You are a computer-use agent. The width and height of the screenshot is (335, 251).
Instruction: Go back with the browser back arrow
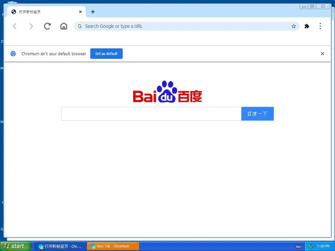(x=14, y=26)
